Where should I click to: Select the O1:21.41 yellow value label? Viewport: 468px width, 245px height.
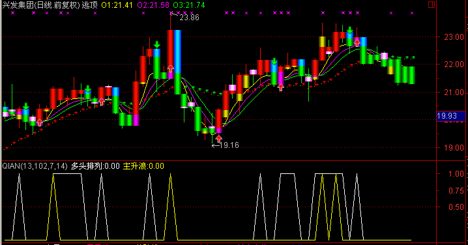pos(117,5)
